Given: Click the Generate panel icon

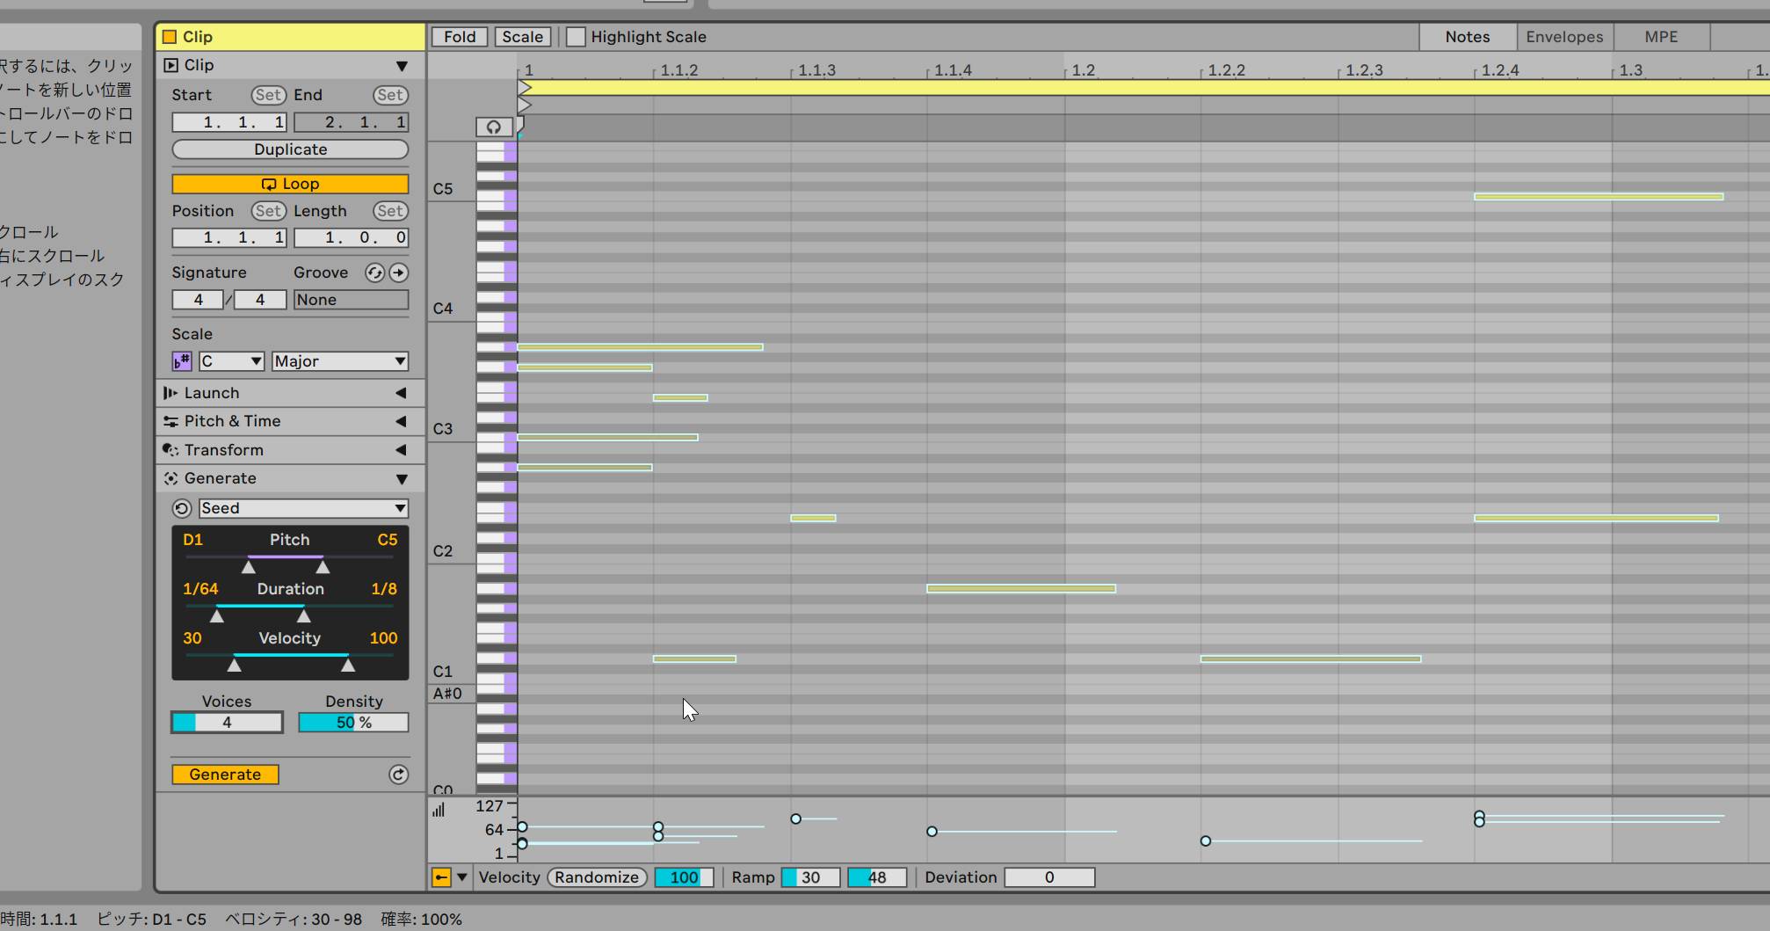Looking at the screenshot, I should tap(170, 478).
